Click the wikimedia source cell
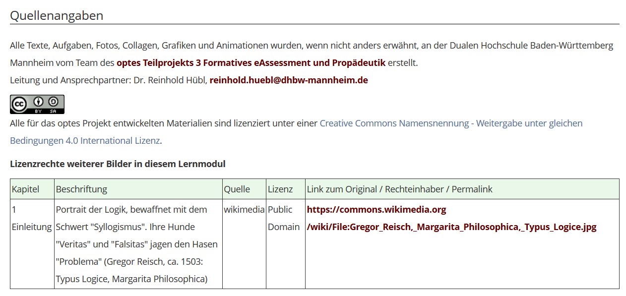Viewport: 626px width, 296px height. pos(244,210)
